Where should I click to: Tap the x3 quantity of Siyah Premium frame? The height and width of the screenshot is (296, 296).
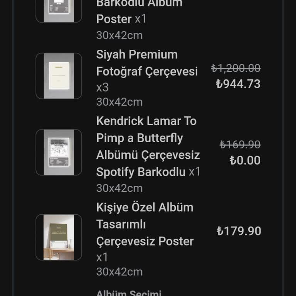tap(103, 87)
